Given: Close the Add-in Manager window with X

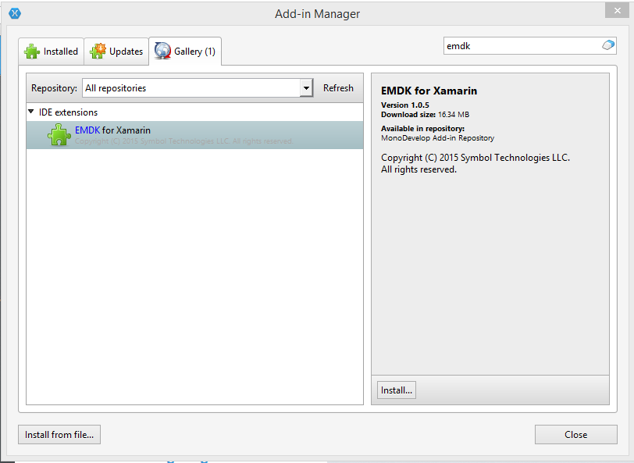Looking at the screenshot, I should [x=615, y=9].
